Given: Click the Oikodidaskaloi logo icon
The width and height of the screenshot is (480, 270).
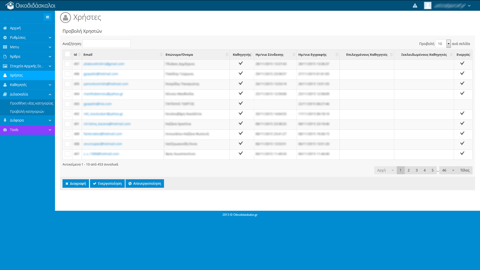Looking at the screenshot, I should click(10, 5).
